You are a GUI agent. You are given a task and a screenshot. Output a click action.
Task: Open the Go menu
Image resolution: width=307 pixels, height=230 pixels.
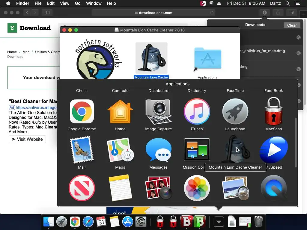click(78, 3)
